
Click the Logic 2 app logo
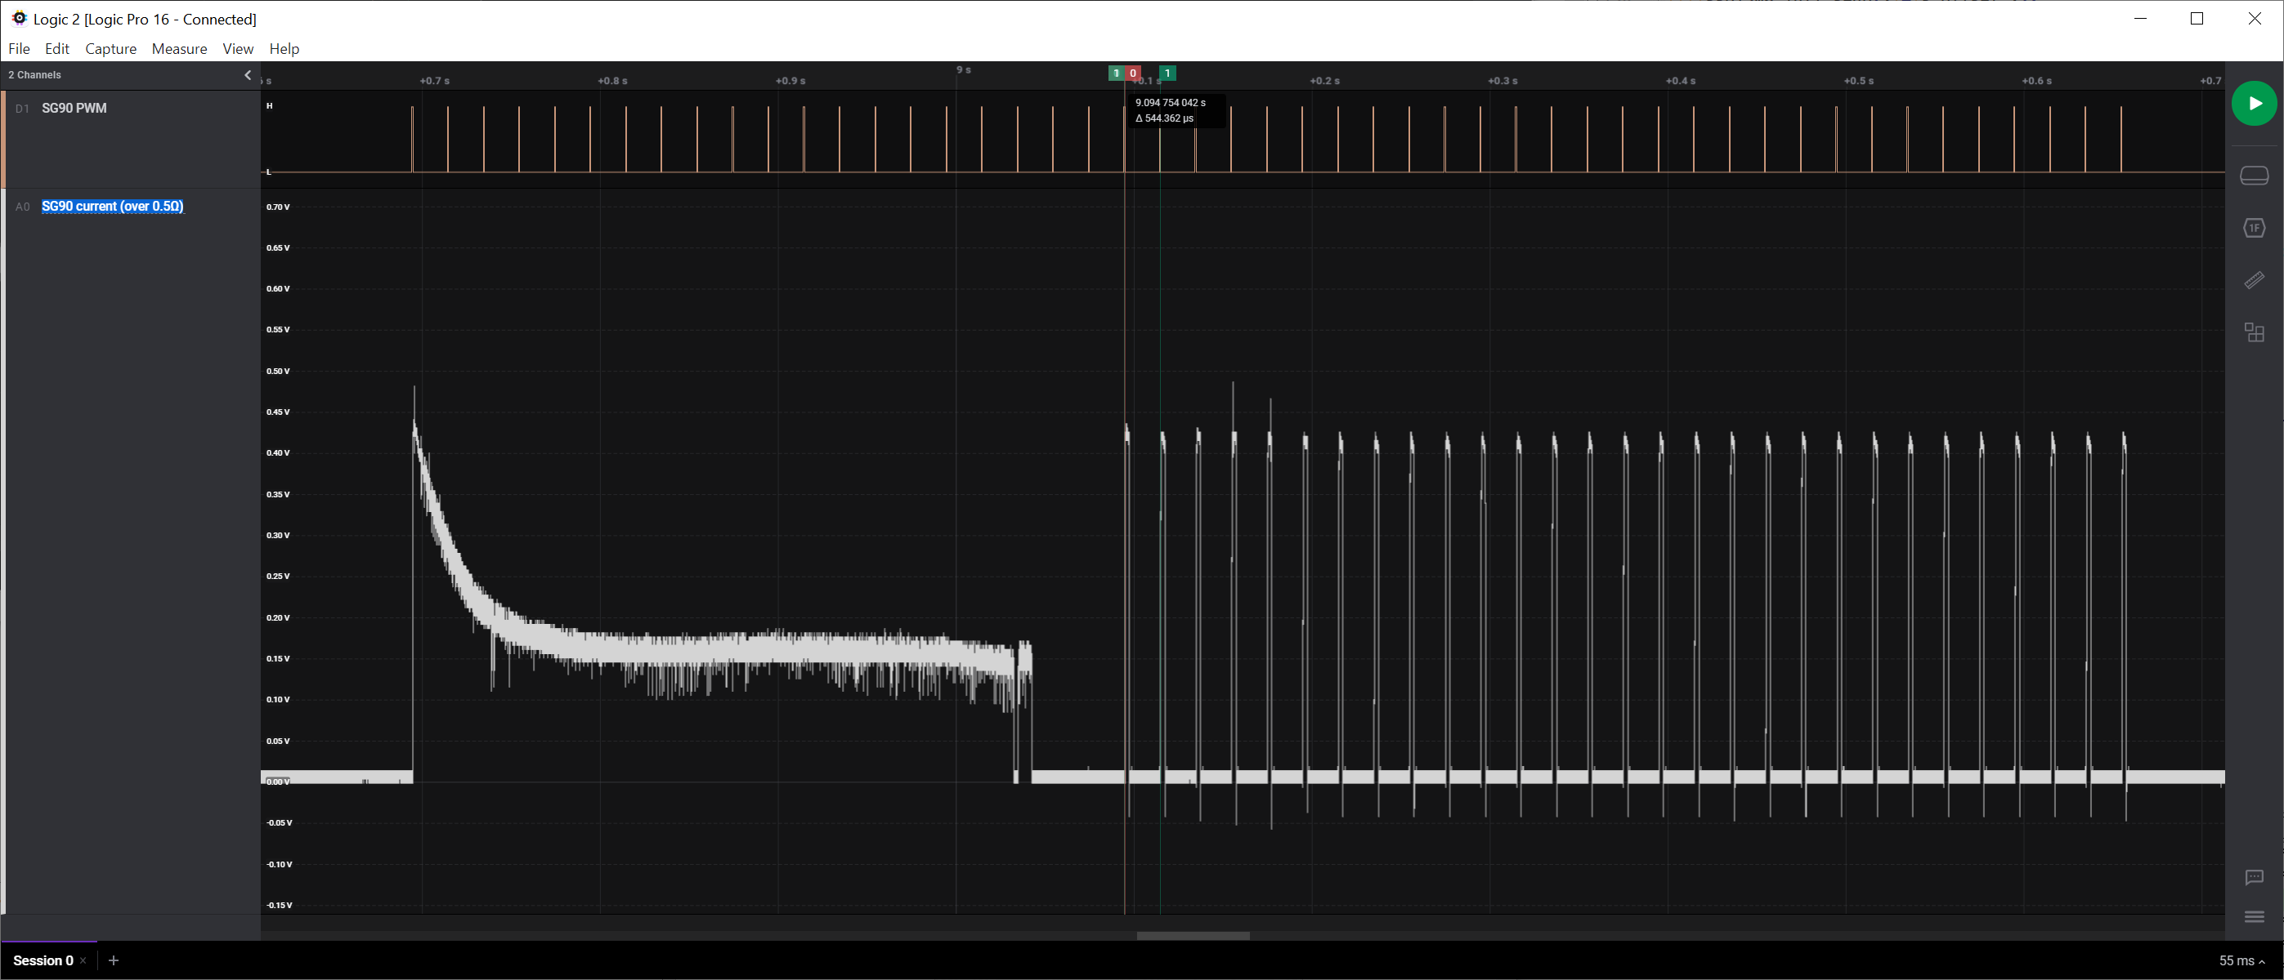[19, 19]
